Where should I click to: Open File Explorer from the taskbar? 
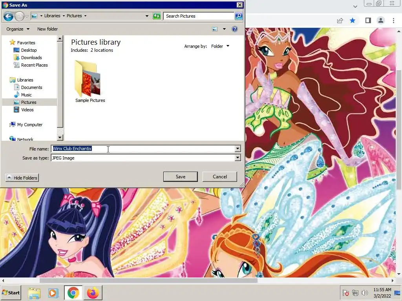click(x=34, y=293)
